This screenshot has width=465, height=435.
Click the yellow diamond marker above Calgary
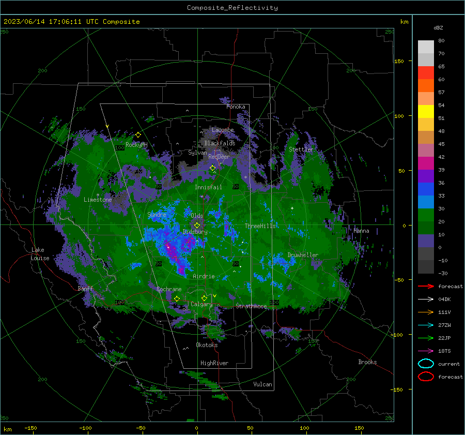click(x=204, y=298)
